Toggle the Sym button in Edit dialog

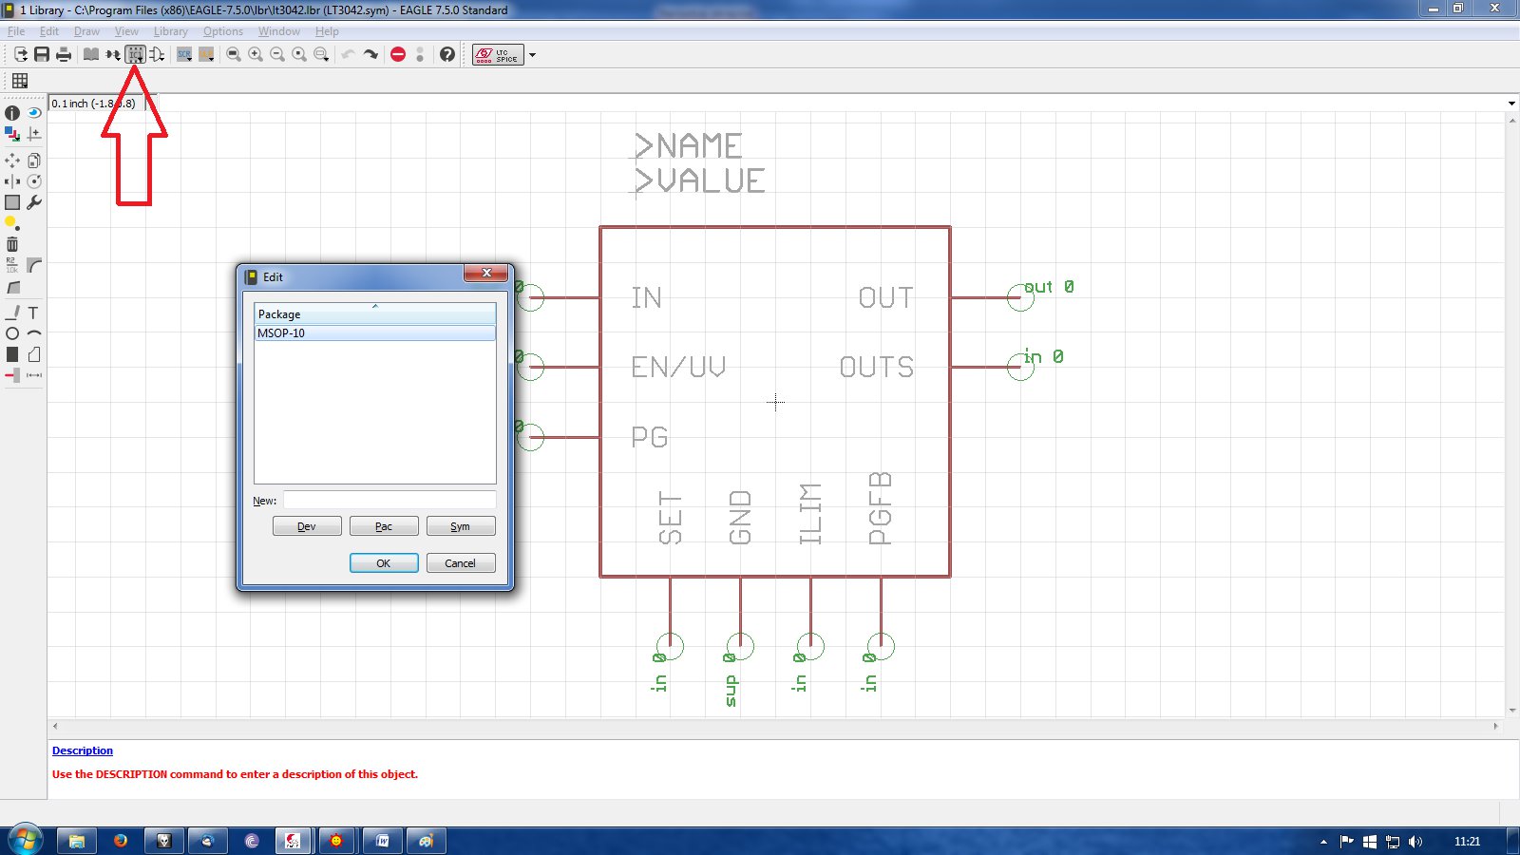click(x=461, y=526)
